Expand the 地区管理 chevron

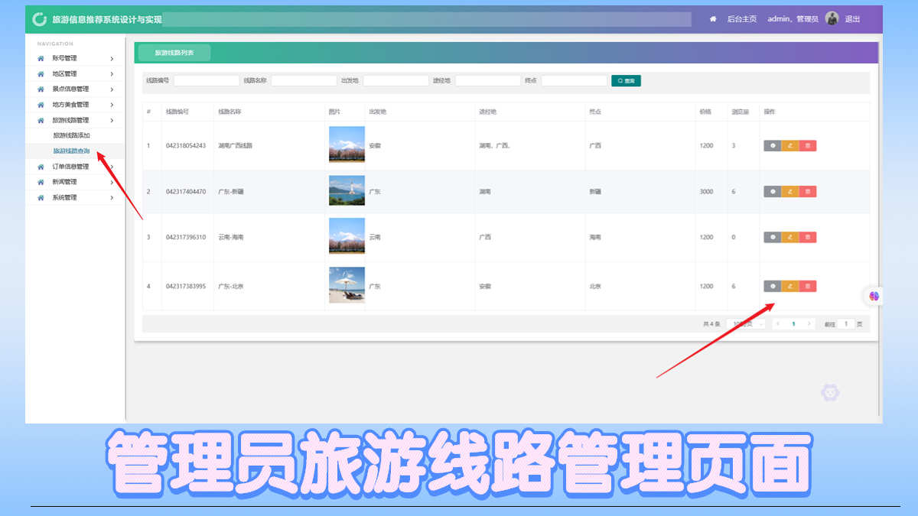(x=112, y=74)
